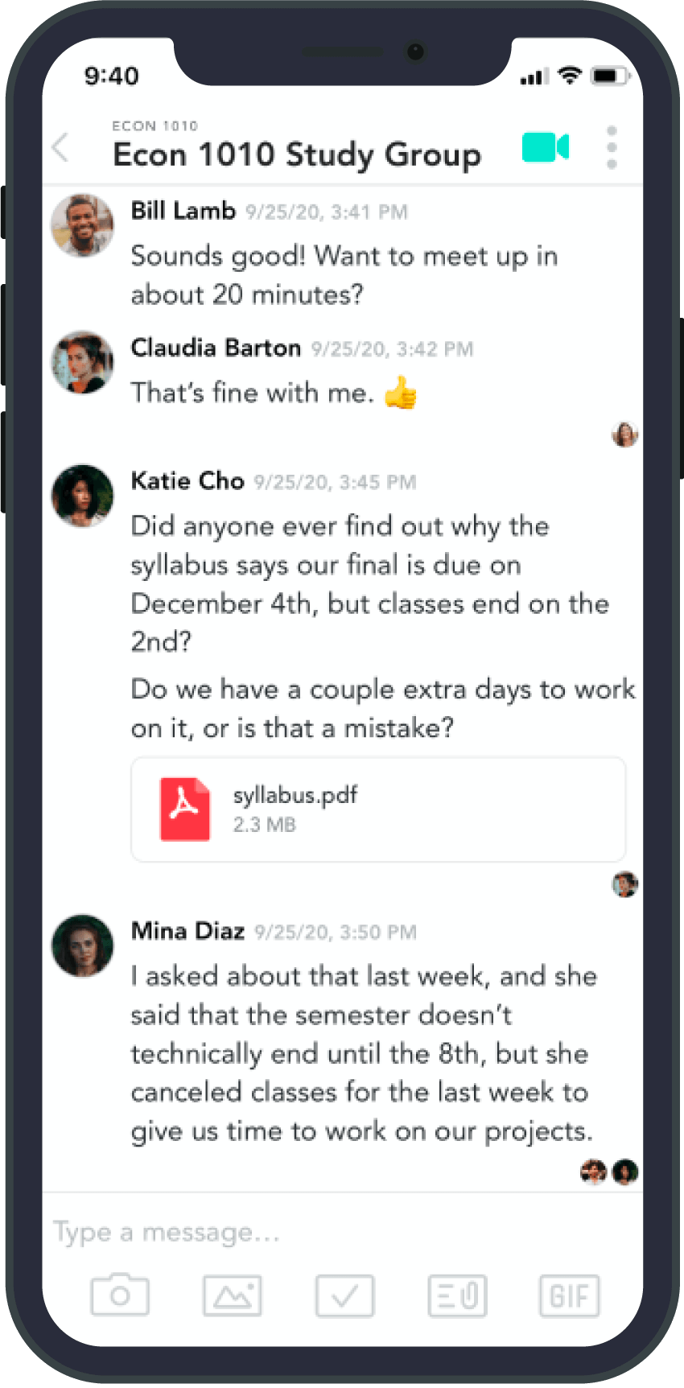Viewport: 684px width, 1388px height.
Task: Tap the read receipt avatar below syllabus.pdf
Action: pos(625,884)
